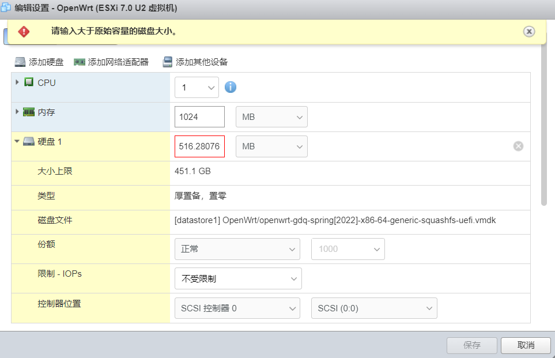The image size is (555, 358).
Task: Expand the Memory (内存) row
Action: click(x=17, y=111)
